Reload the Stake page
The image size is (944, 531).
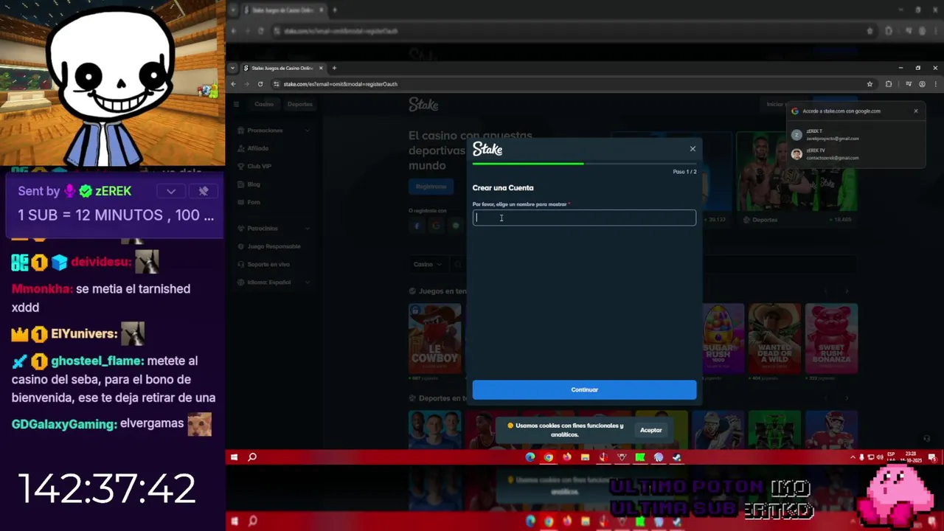coord(260,84)
